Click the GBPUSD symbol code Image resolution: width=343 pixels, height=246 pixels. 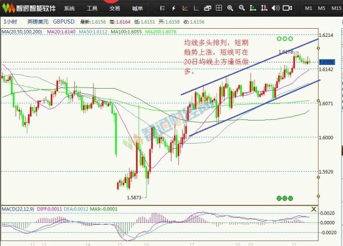pyautogui.click(x=64, y=22)
